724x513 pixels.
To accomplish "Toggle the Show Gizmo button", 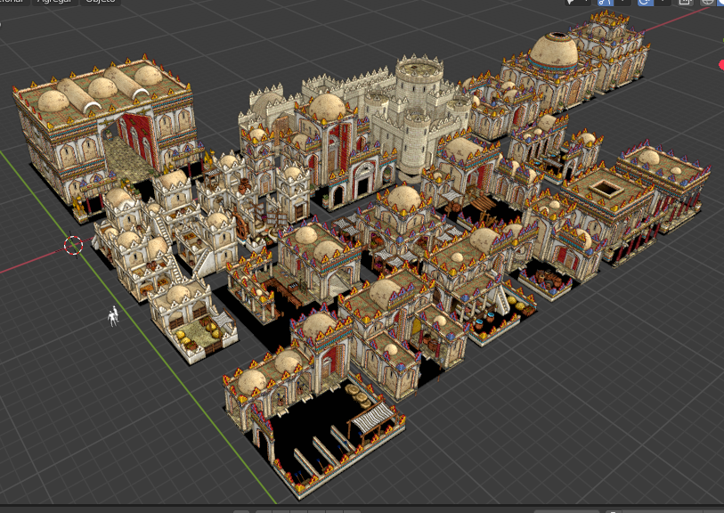I will click(x=605, y=2).
